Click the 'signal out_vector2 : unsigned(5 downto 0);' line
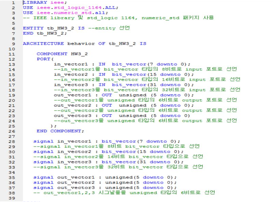Viewport: 273px width, 203px height. coord(105,182)
